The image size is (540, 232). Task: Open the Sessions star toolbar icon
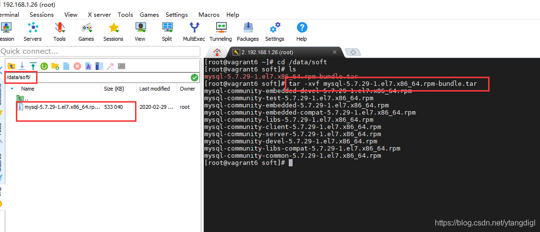(113, 31)
